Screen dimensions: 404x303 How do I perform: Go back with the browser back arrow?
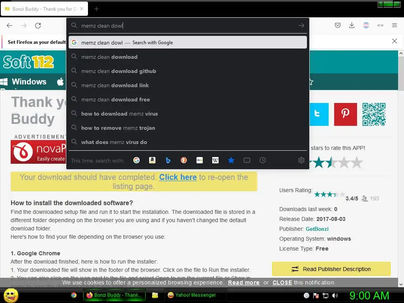click(9, 26)
